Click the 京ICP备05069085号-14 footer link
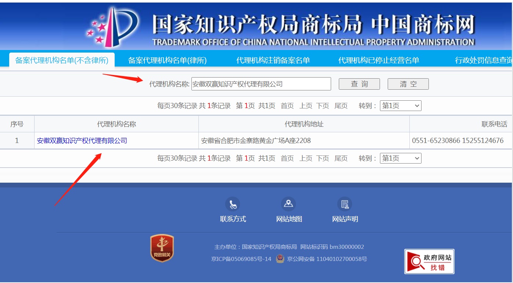The height and width of the screenshot is (283, 513). 241,259
